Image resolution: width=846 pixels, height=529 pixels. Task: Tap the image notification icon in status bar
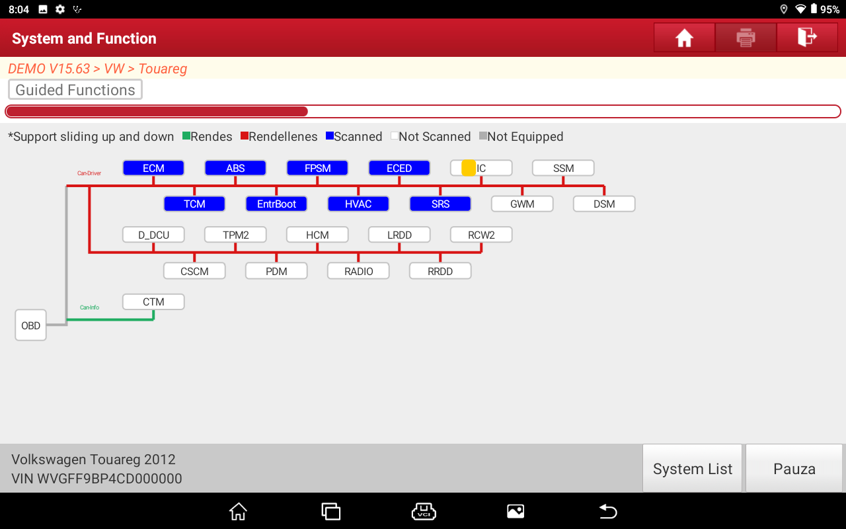[43, 9]
